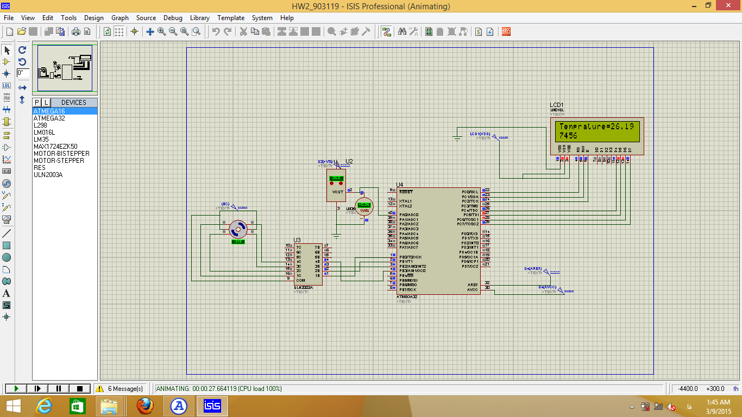Toggle wire auto-router
This screenshot has width=742, height=417.
[386, 31]
